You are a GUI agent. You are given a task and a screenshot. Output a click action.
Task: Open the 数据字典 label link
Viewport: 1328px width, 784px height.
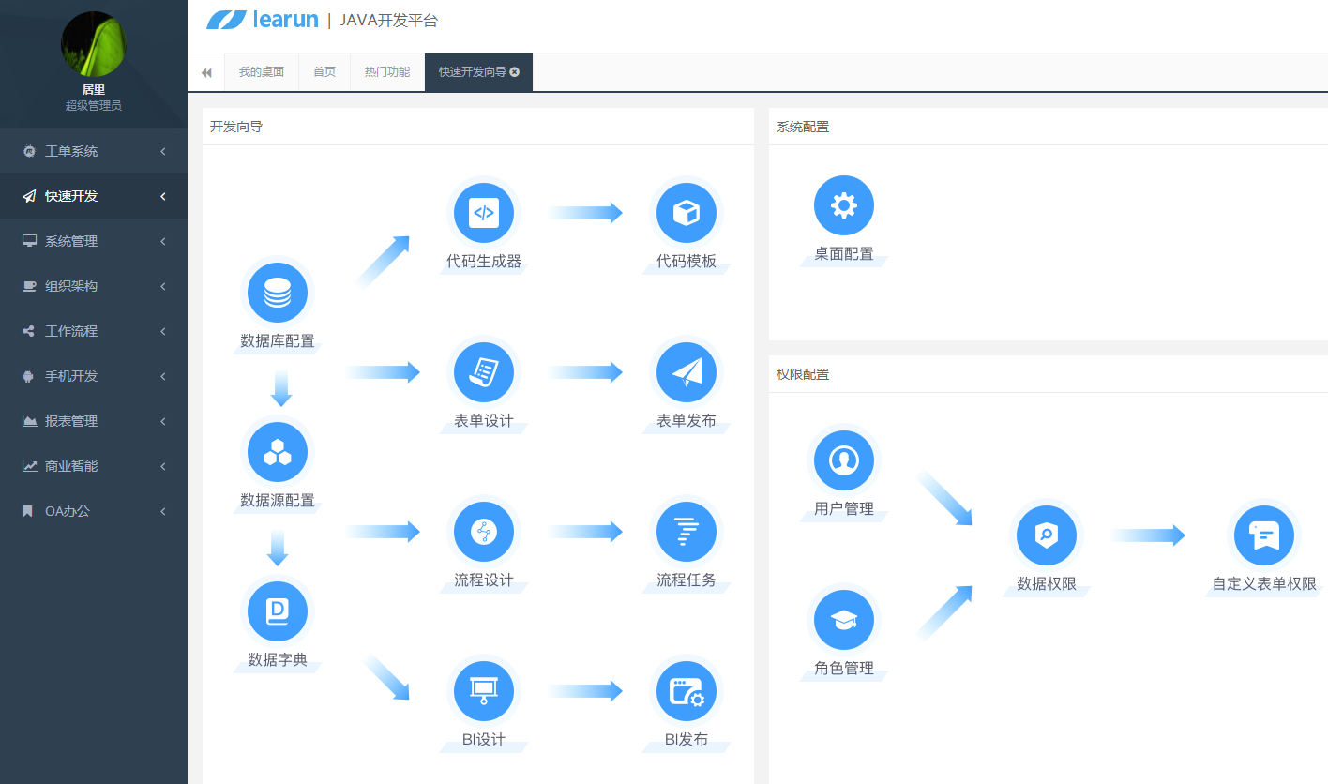[x=278, y=660]
